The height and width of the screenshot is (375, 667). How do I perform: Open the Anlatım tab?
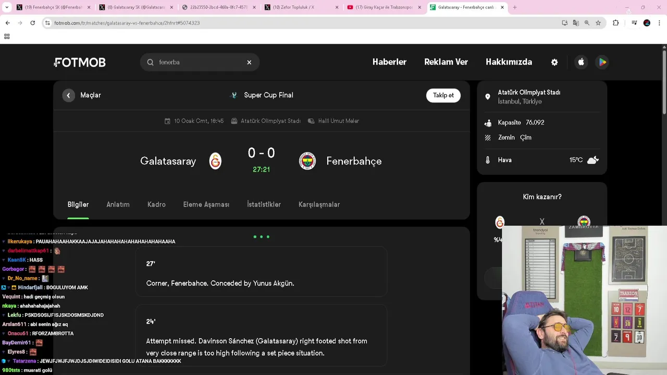tap(118, 205)
